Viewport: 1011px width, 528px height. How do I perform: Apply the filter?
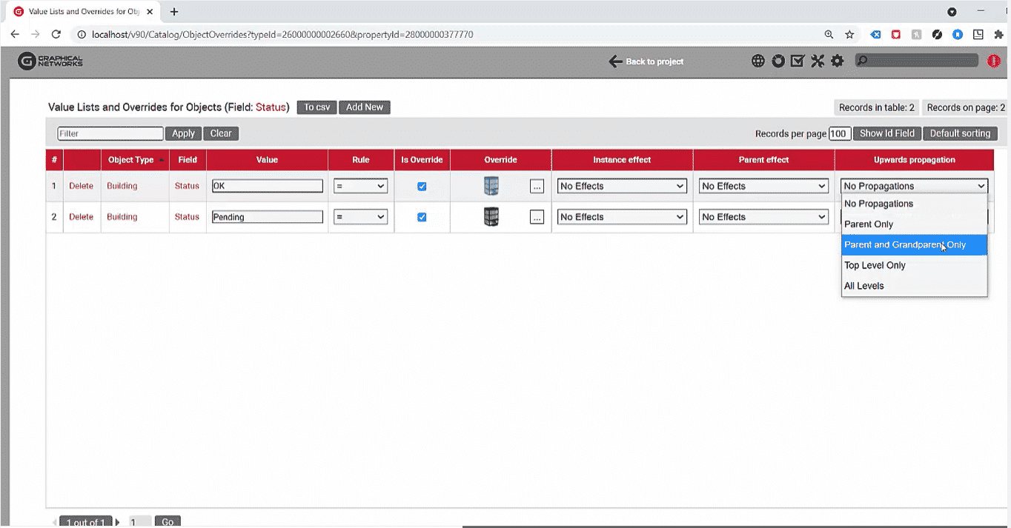pos(183,133)
